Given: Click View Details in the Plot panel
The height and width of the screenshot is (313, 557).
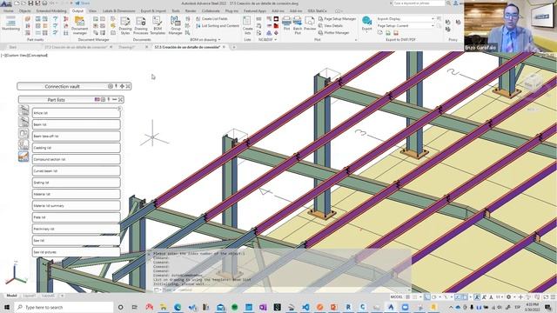Looking at the screenshot, I should coord(331,26).
